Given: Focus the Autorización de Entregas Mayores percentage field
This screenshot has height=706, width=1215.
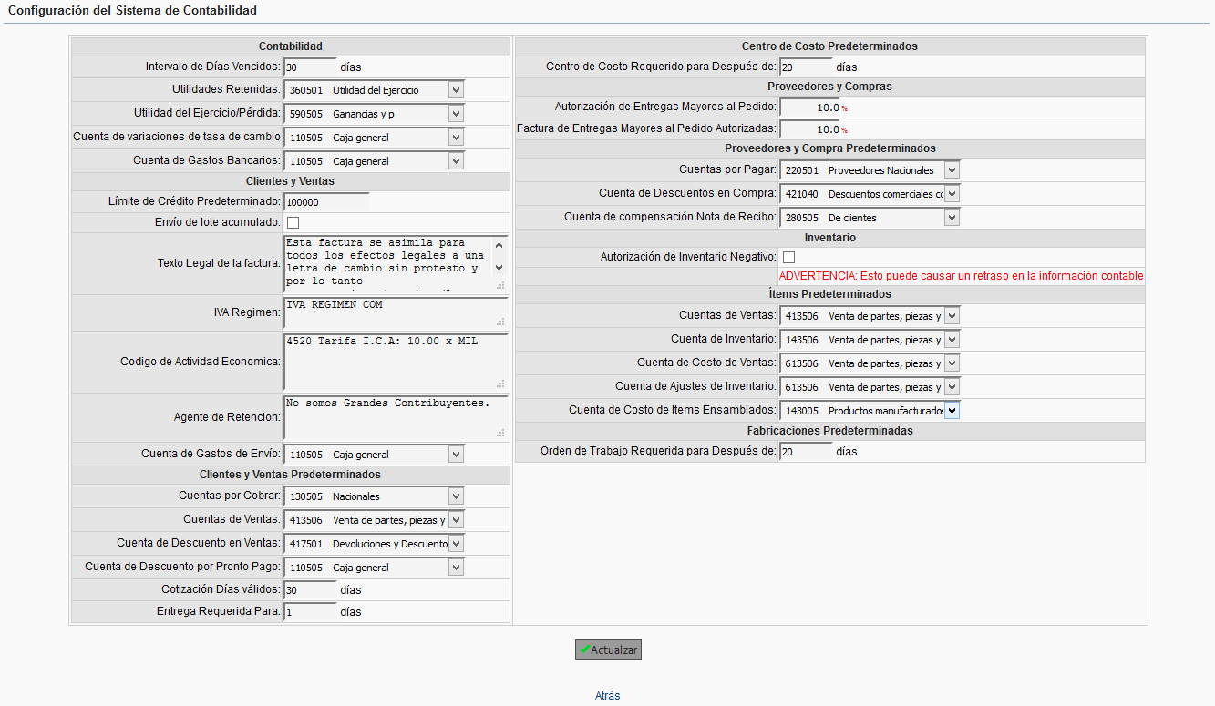Looking at the screenshot, I should pyautogui.click(x=809, y=107).
